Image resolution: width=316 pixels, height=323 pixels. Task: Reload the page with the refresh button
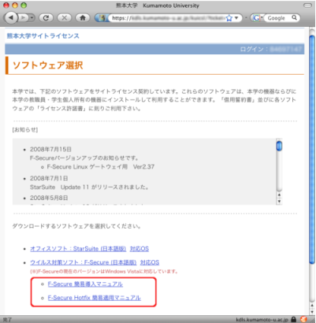46,18
